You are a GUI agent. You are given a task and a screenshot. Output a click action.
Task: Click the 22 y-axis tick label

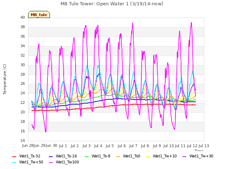coord(22,102)
